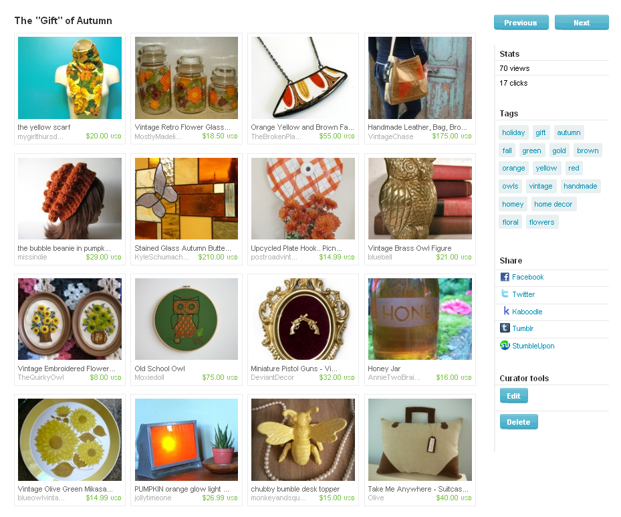This screenshot has width=621, height=517.
Task: Edit this treasury list
Action: click(513, 396)
